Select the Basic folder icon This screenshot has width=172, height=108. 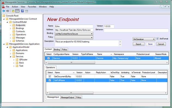(17, 63)
